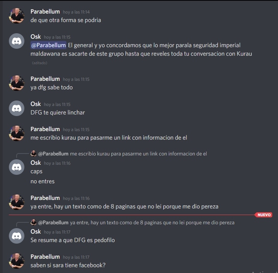The width and height of the screenshot is (278, 273).
Task: Click Parabellum's avatar beside 'saben si sara' message
Action: click(x=17, y=261)
